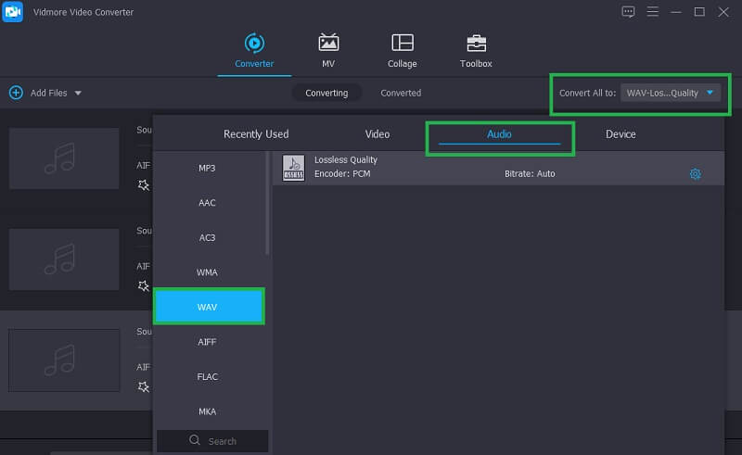Click the Lossless format icon
This screenshot has height=455, width=742.
point(293,168)
